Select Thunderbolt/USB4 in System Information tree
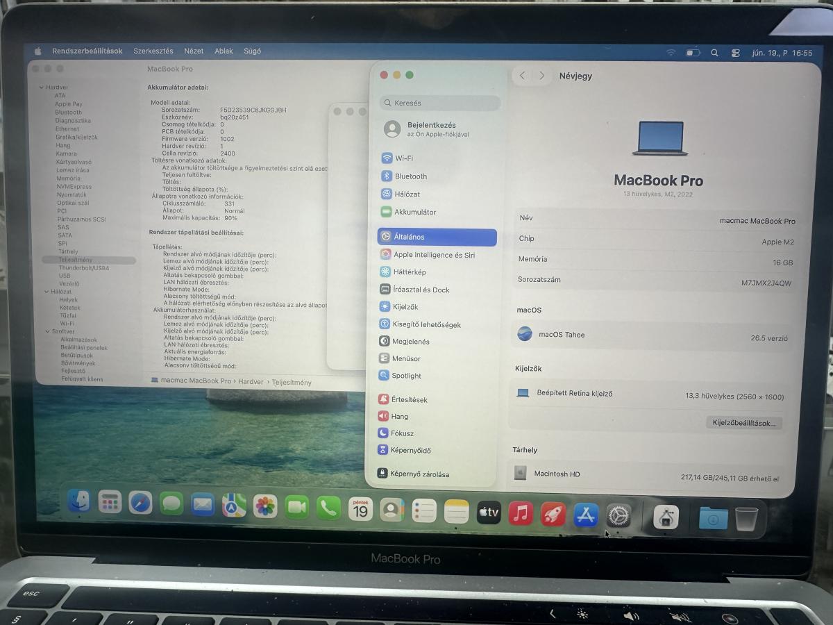 84,268
